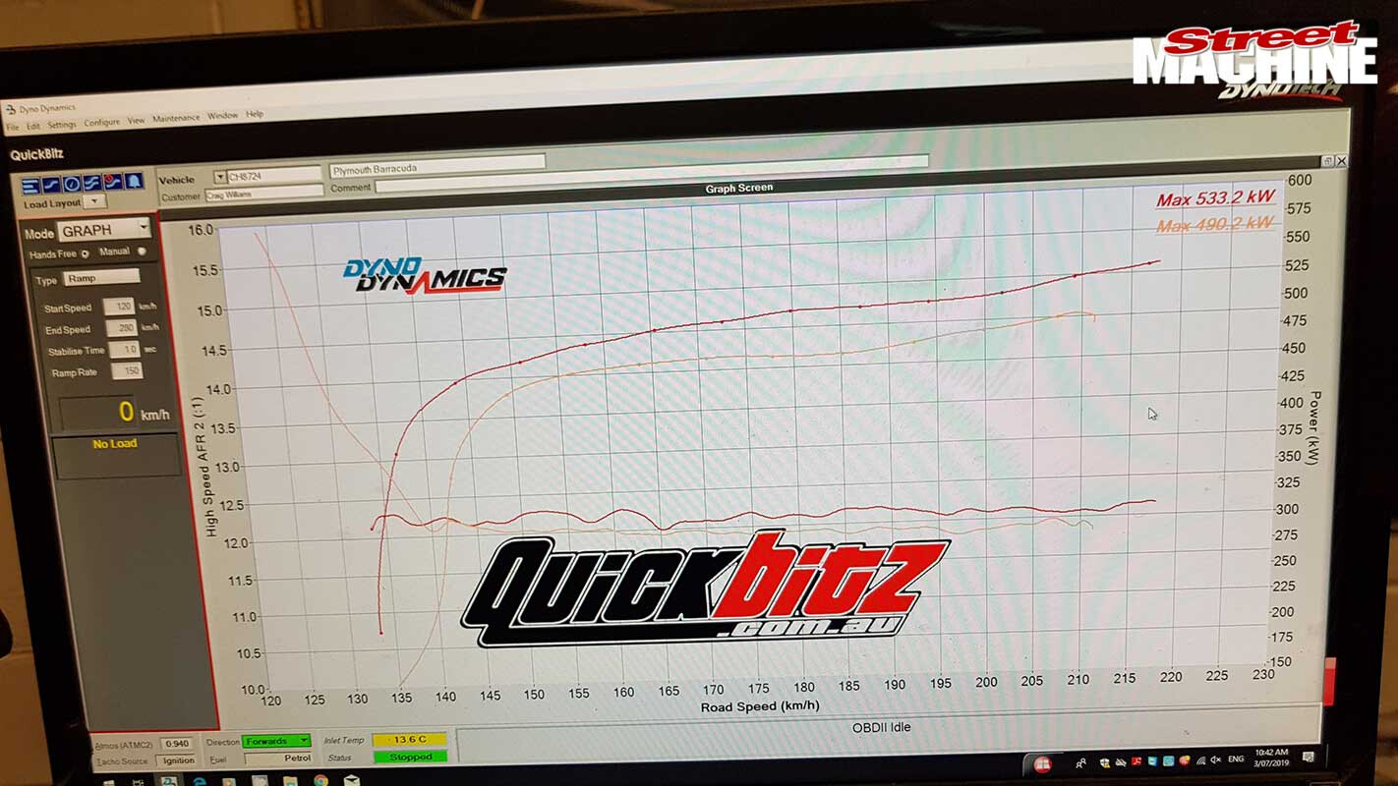Open the Direction Forwards dropdown
The width and height of the screenshot is (1398, 786).
coord(276,741)
